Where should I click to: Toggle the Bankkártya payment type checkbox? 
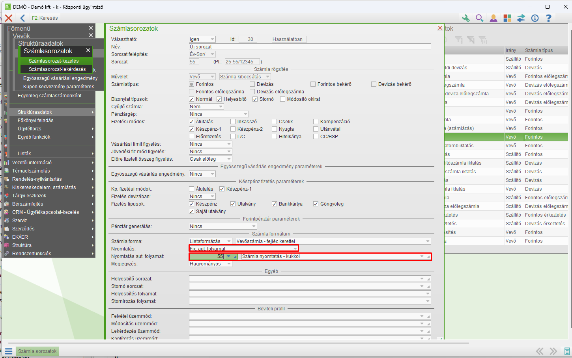(275, 204)
